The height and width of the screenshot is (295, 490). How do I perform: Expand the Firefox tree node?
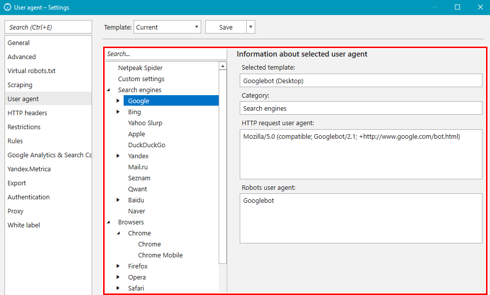pos(118,266)
